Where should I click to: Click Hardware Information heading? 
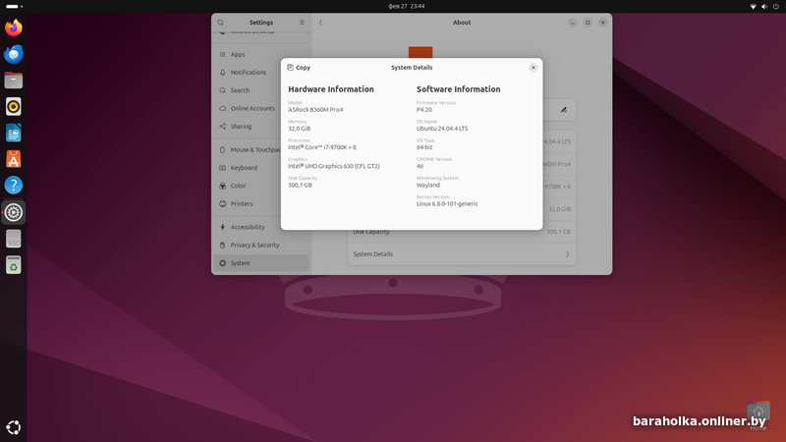tap(331, 89)
